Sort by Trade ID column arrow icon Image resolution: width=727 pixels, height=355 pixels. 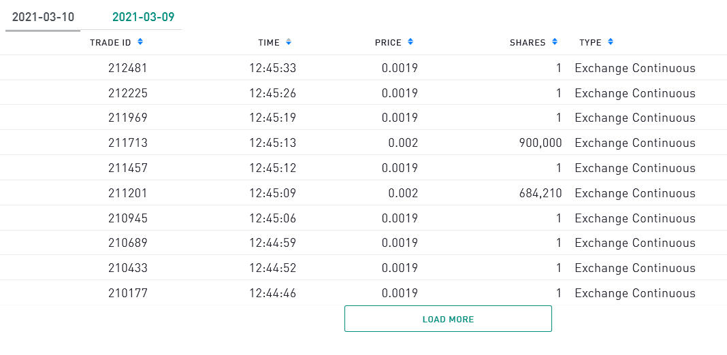coord(140,42)
